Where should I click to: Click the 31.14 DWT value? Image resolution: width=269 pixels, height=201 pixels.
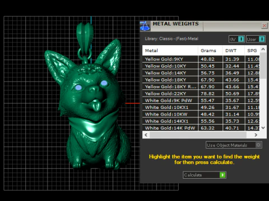coord(232,114)
